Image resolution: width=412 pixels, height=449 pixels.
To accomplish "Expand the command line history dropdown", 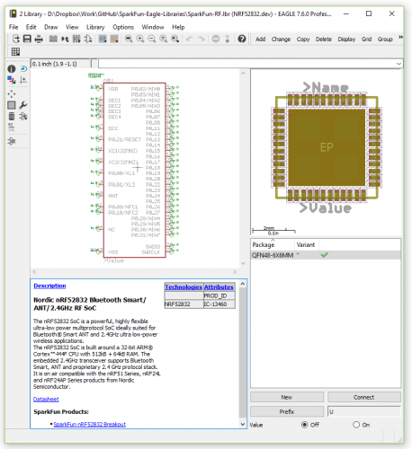I will point(399,64).
